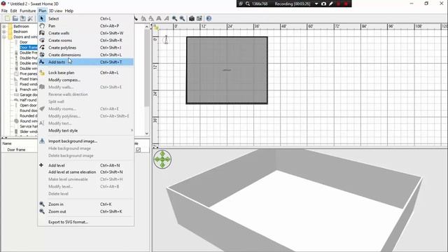Click the green 3D navigation arrows control

click(162, 159)
